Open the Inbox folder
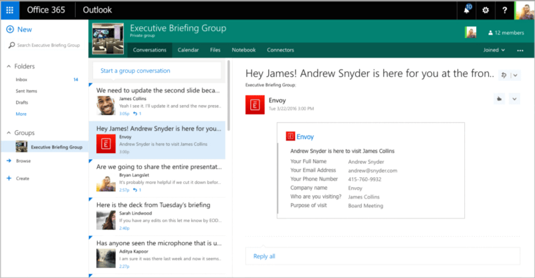Screen dimensions: 535x278 point(21,80)
